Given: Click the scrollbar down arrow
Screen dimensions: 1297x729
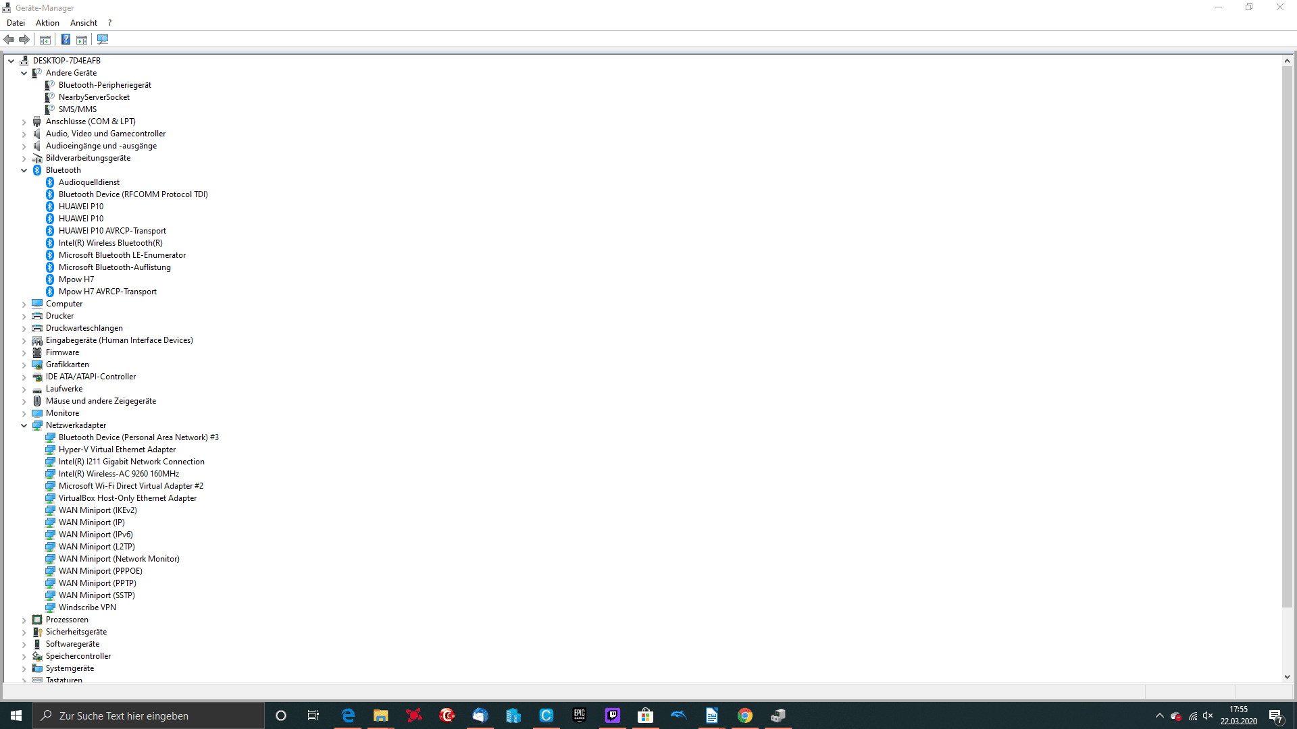Looking at the screenshot, I should click(x=1287, y=677).
